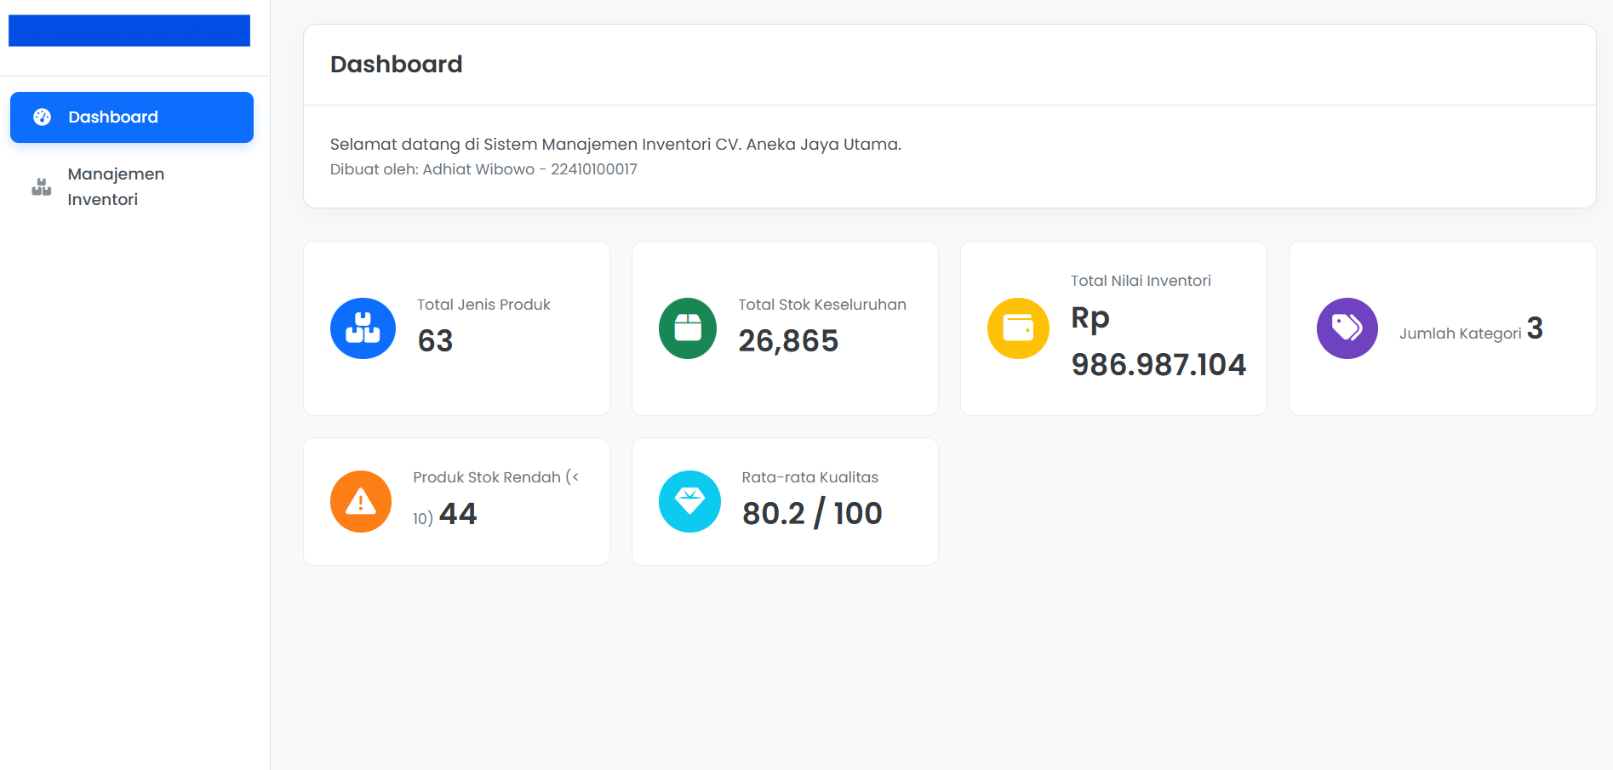Image resolution: width=1613 pixels, height=770 pixels.
Task: Click the Dashboard page heading
Action: 397,64
